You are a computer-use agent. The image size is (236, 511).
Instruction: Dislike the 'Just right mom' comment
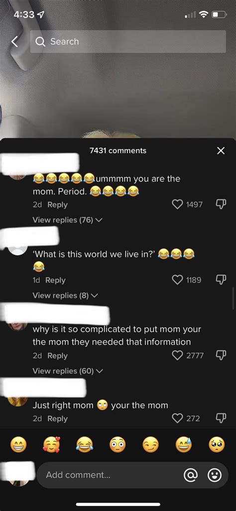[x=221, y=418]
